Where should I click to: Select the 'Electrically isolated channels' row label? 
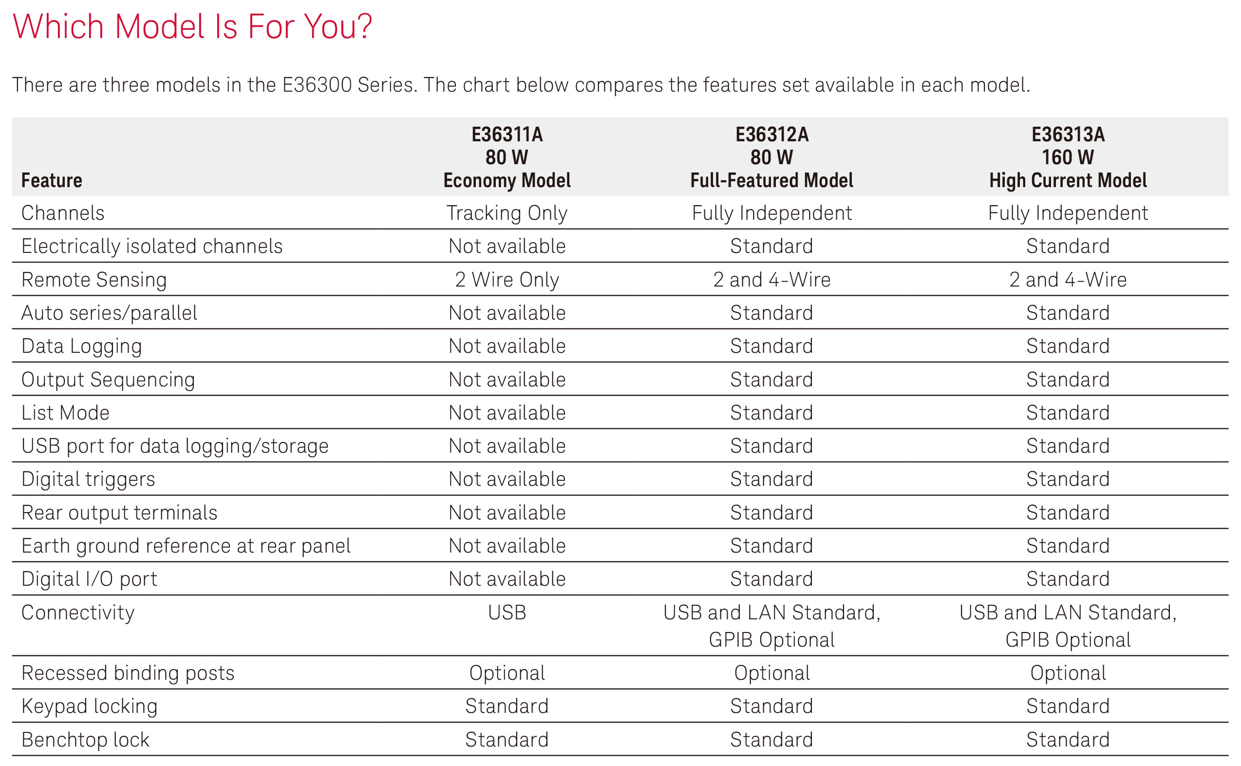pyautogui.click(x=152, y=247)
